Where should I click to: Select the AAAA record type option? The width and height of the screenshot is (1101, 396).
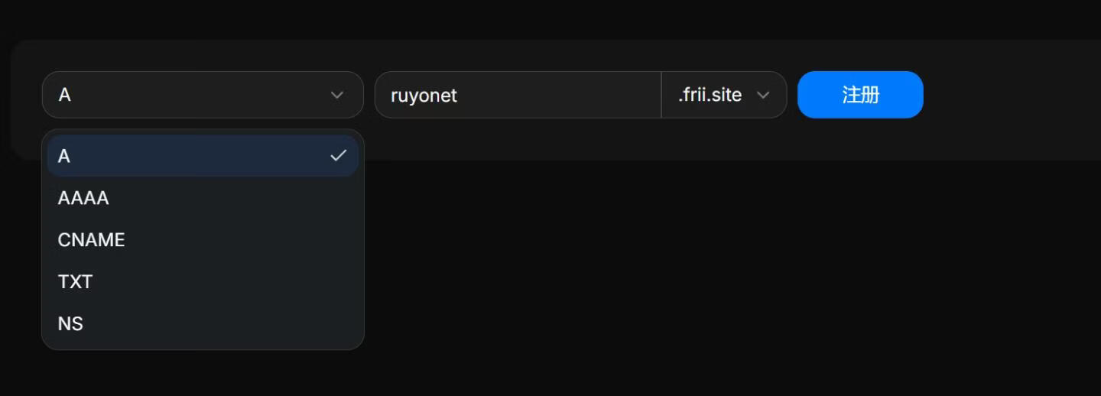(x=203, y=198)
